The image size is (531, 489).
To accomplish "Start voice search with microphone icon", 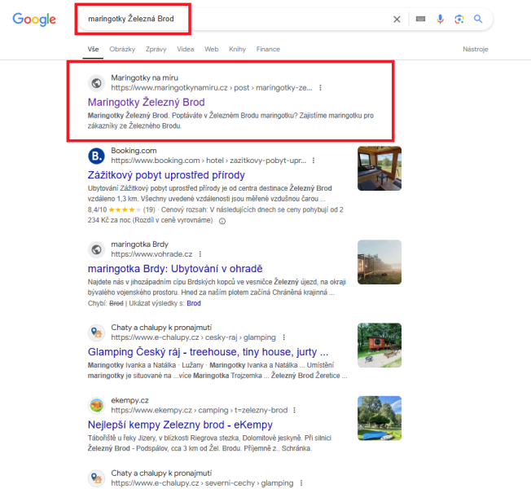I will pyautogui.click(x=440, y=19).
